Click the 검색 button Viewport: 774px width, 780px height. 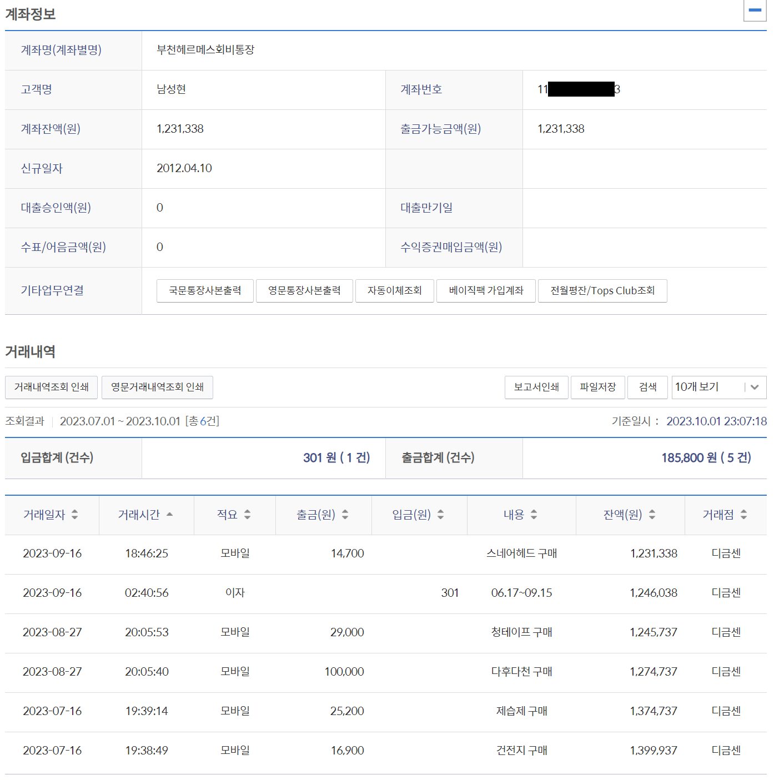(x=647, y=388)
